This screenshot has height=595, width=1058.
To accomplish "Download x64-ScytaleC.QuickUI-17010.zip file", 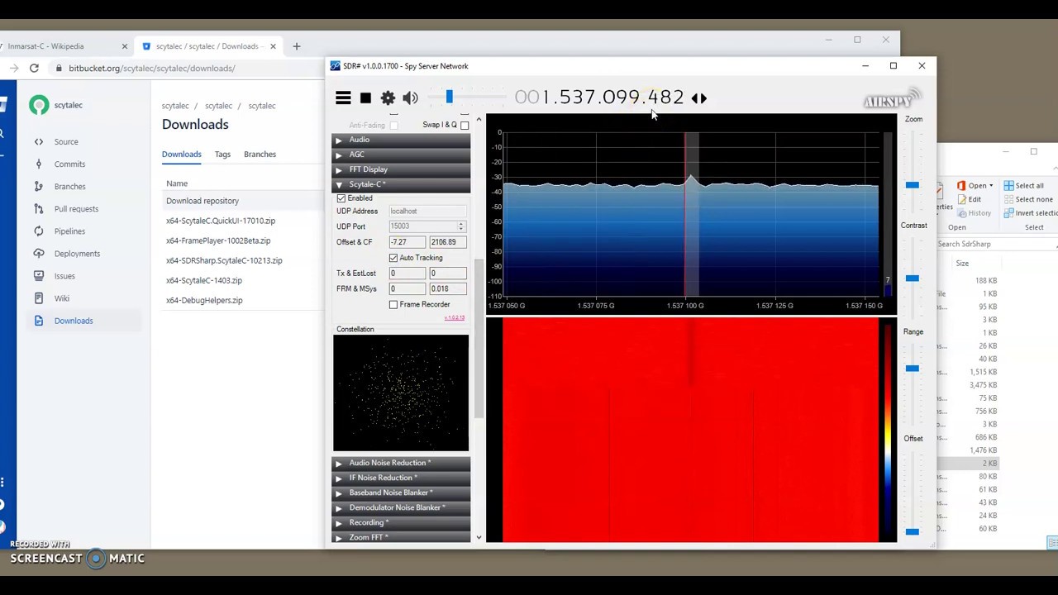I will pos(221,221).
